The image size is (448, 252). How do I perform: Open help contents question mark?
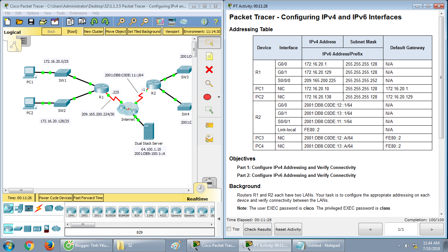pos(216,22)
